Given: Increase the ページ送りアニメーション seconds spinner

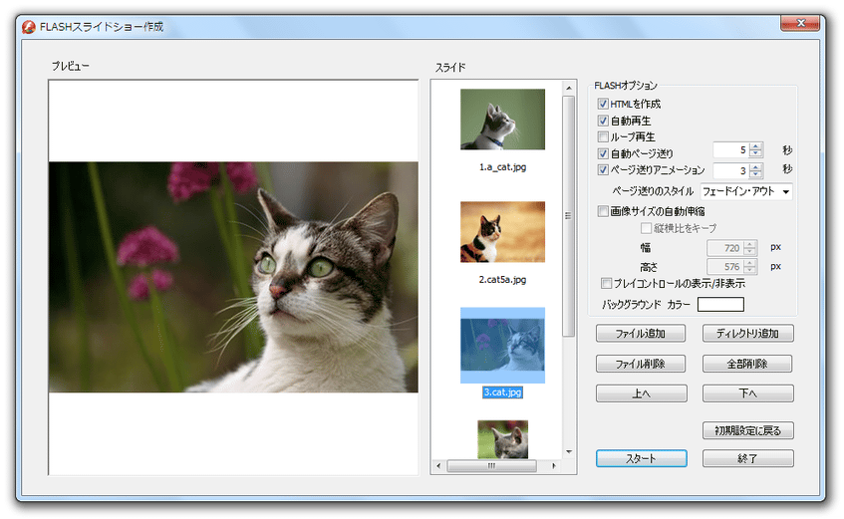Looking at the screenshot, I should pyautogui.click(x=756, y=167).
